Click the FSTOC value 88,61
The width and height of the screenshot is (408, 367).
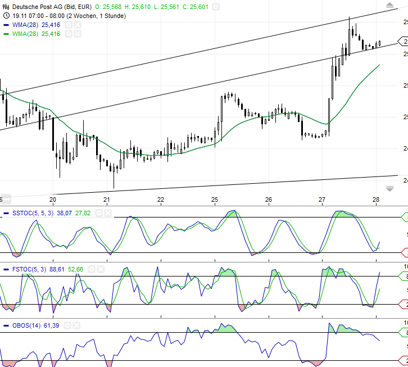click(x=57, y=269)
